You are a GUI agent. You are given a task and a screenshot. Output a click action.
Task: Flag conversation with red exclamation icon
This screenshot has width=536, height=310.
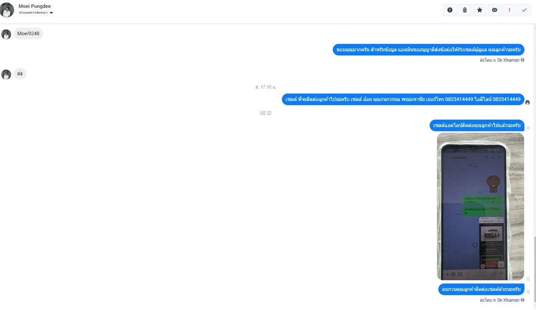510,10
